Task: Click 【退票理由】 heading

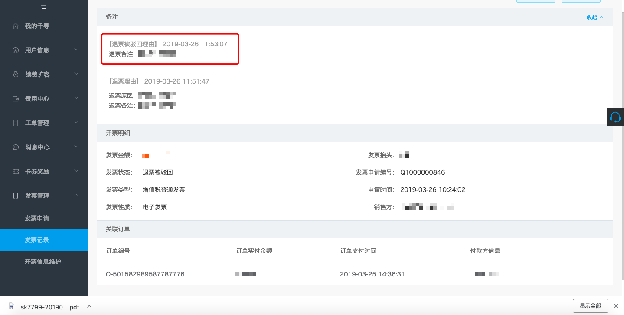Action: [x=124, y=81]
